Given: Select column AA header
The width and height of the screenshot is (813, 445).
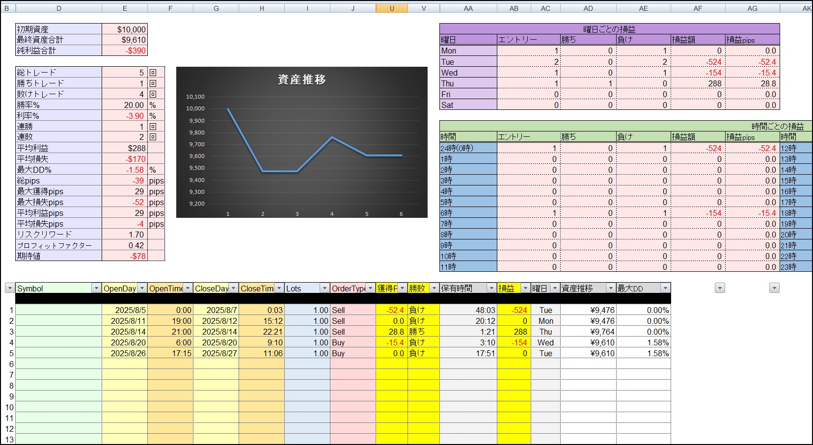Looking at the screenshot, I should (x=468, y=8).
